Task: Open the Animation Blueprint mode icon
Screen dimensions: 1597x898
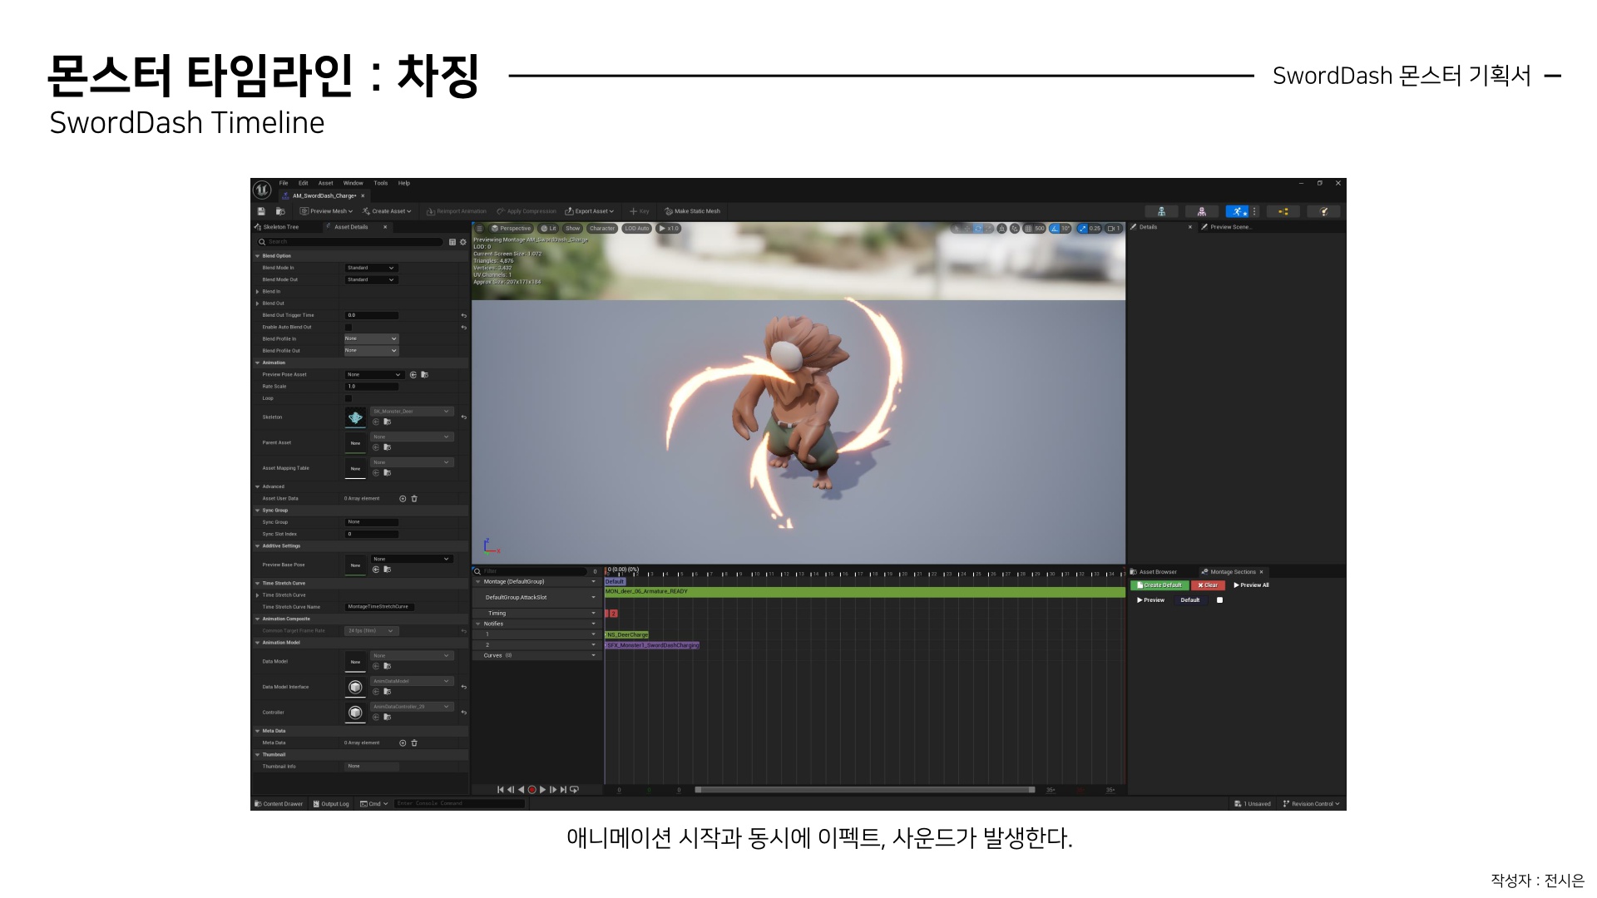Action: click(x=1283, y=211)
